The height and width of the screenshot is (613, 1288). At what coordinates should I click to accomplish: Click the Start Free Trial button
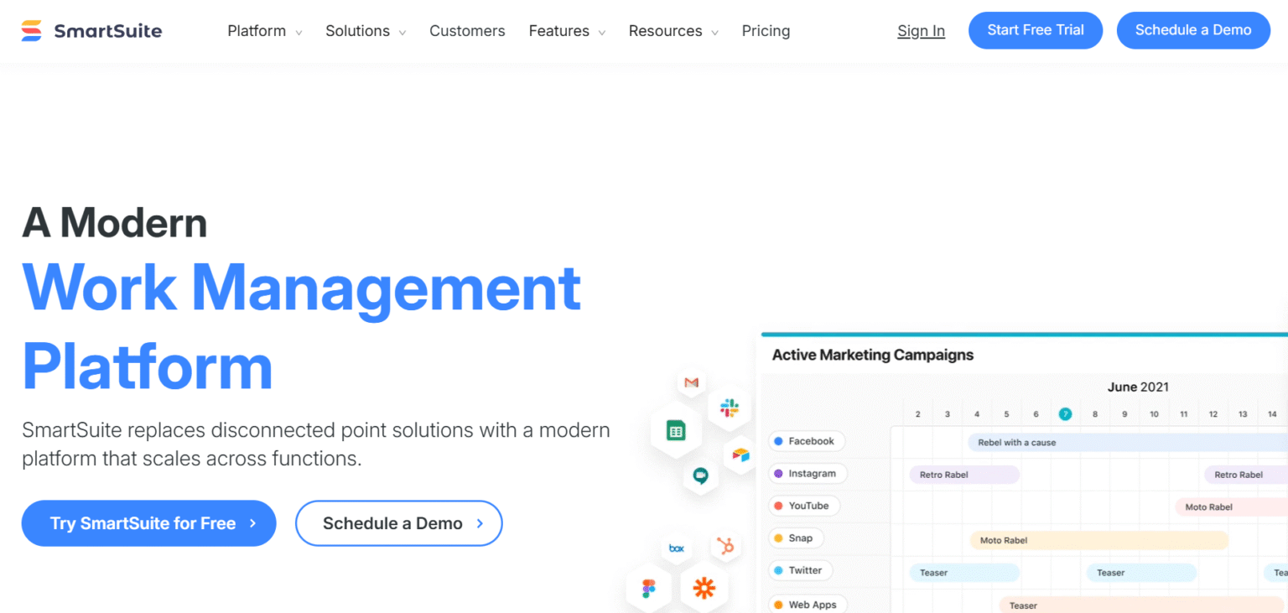click(1036, 30)
